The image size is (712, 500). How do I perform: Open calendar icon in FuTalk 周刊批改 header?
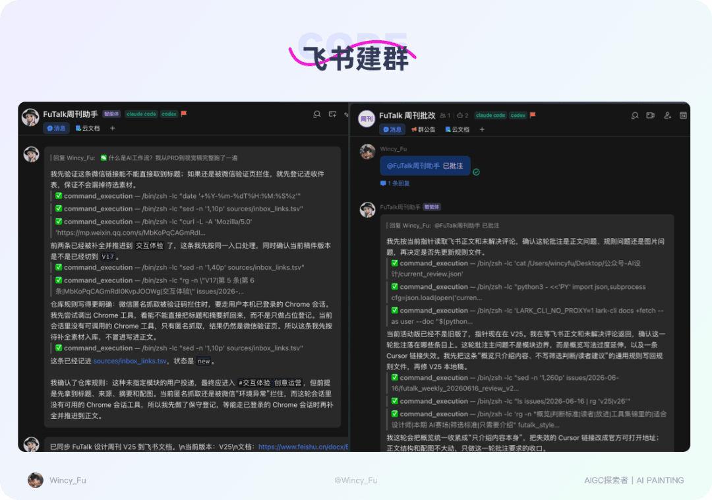[683, 115]
